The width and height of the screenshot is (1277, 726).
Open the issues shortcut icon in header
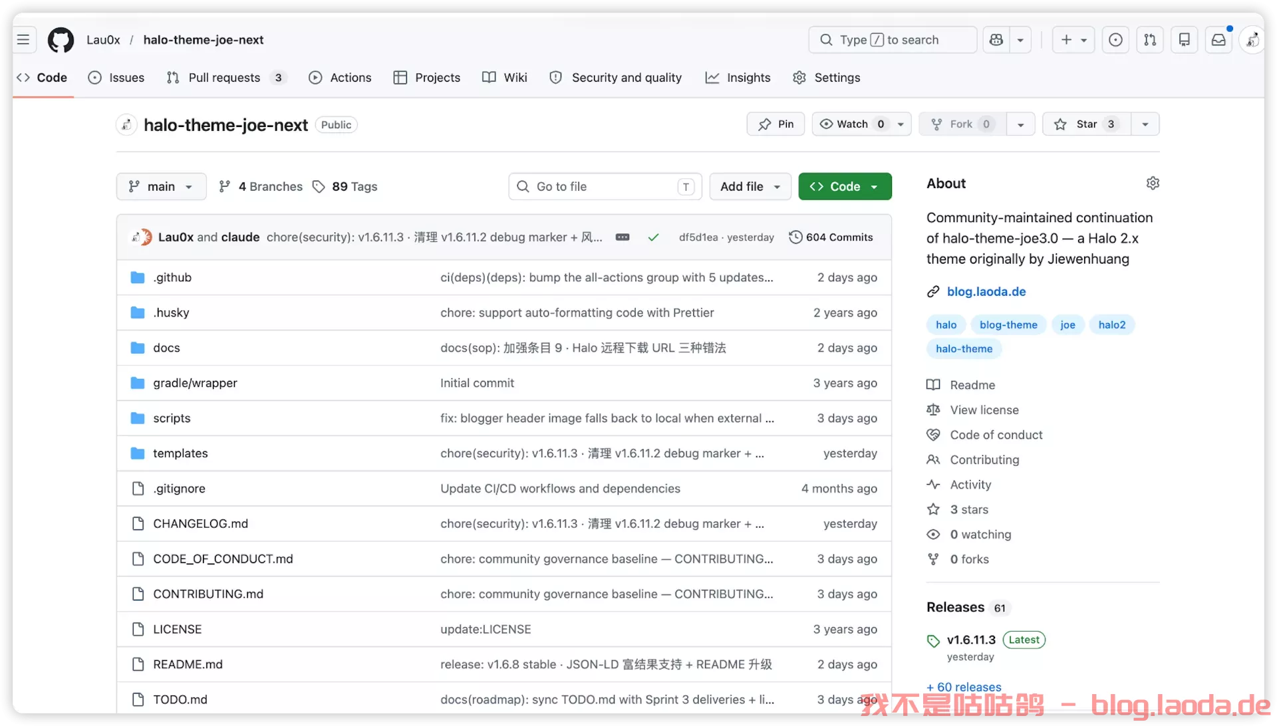[1115, 40]
